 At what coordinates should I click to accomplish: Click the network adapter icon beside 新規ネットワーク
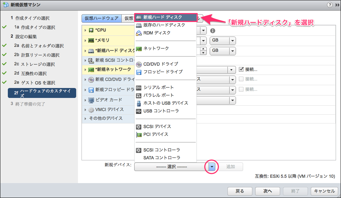[91, 70]
